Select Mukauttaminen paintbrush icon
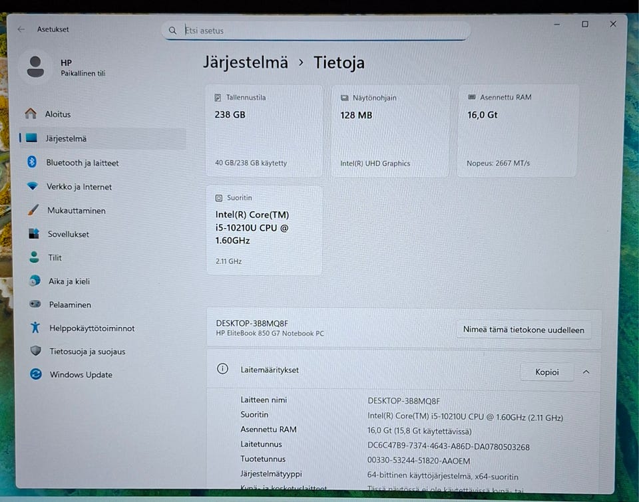 pyautogui.click(x=33, y=210)
